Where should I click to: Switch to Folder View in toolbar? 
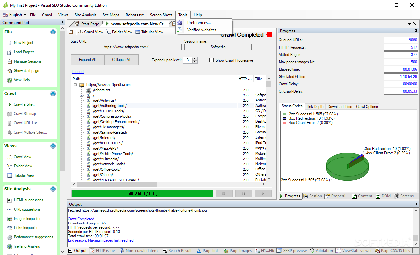[119, 32]
